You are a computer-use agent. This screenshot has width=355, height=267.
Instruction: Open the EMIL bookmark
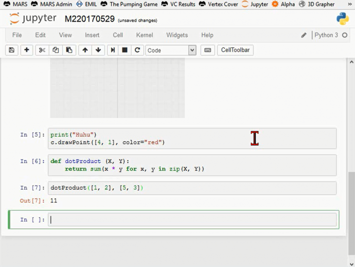(86, 4)
